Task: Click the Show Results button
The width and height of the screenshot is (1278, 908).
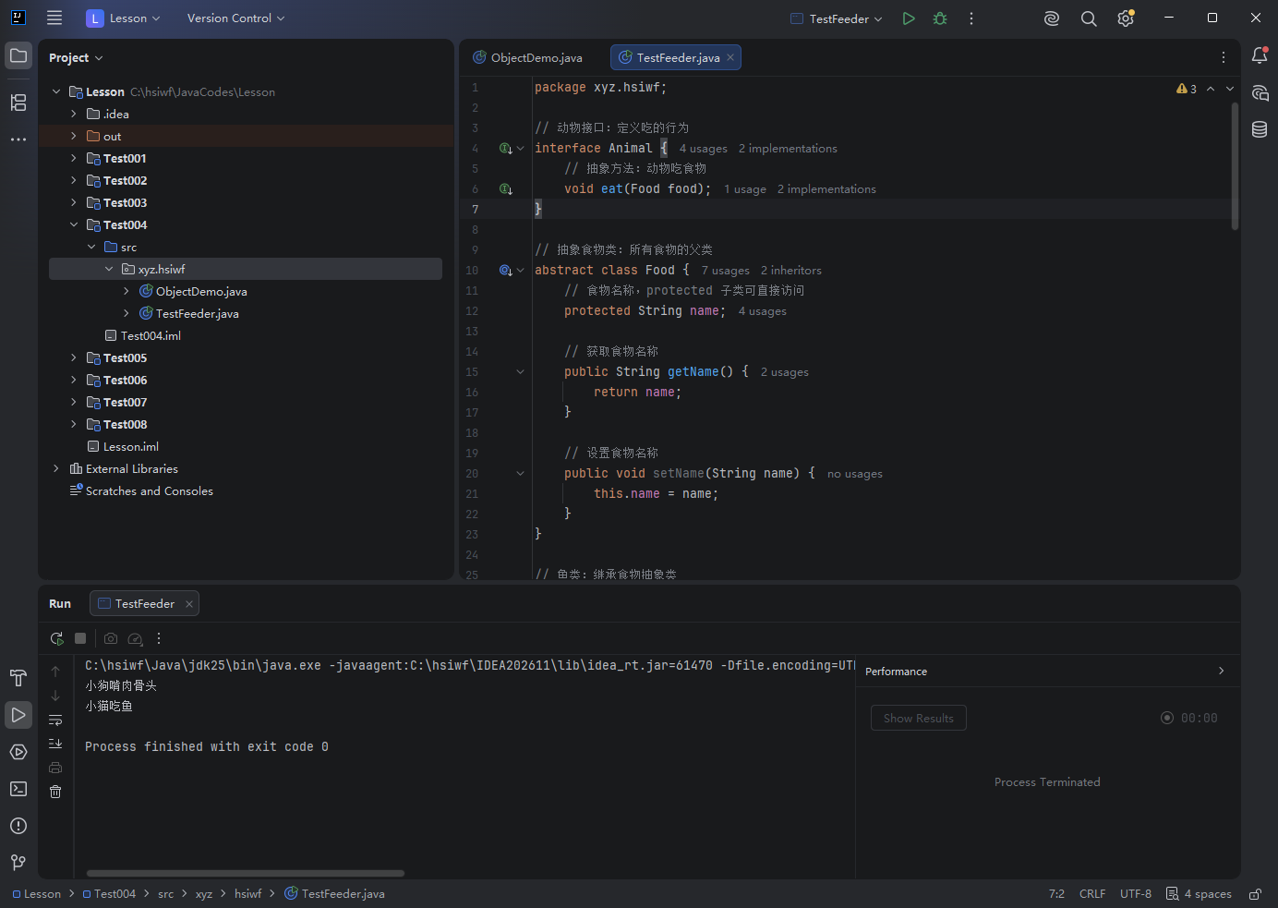Action: click(x=918, y=718)
